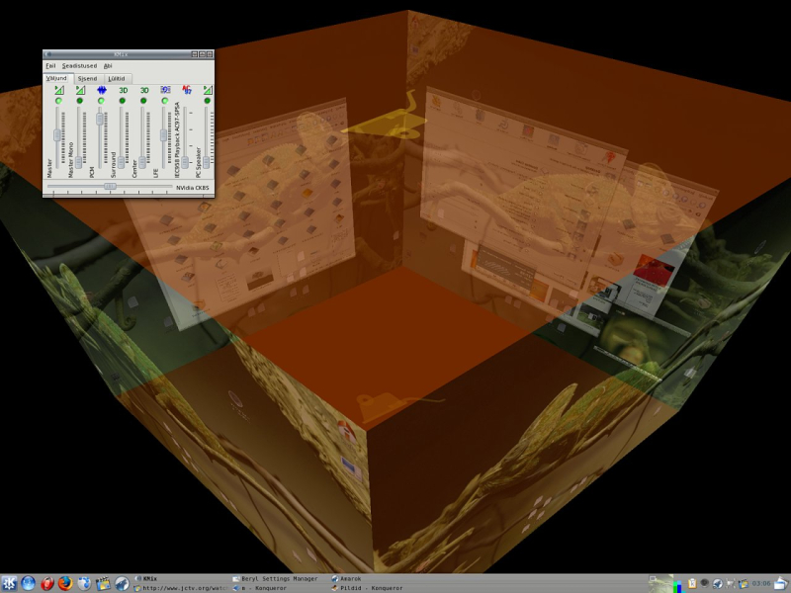791x593 pixels.
Task: Open the Klipper clipboard tray icon
Action: pyautogui.click(x=693, y=583)
